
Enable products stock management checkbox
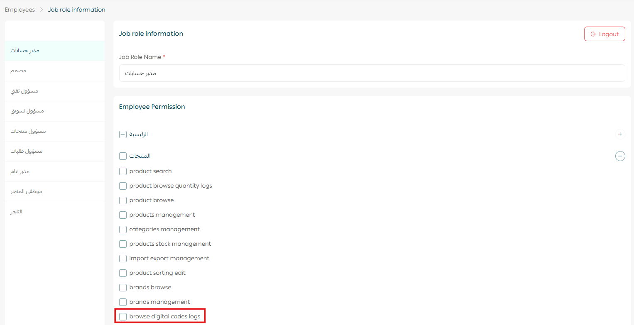pos(123,244)
